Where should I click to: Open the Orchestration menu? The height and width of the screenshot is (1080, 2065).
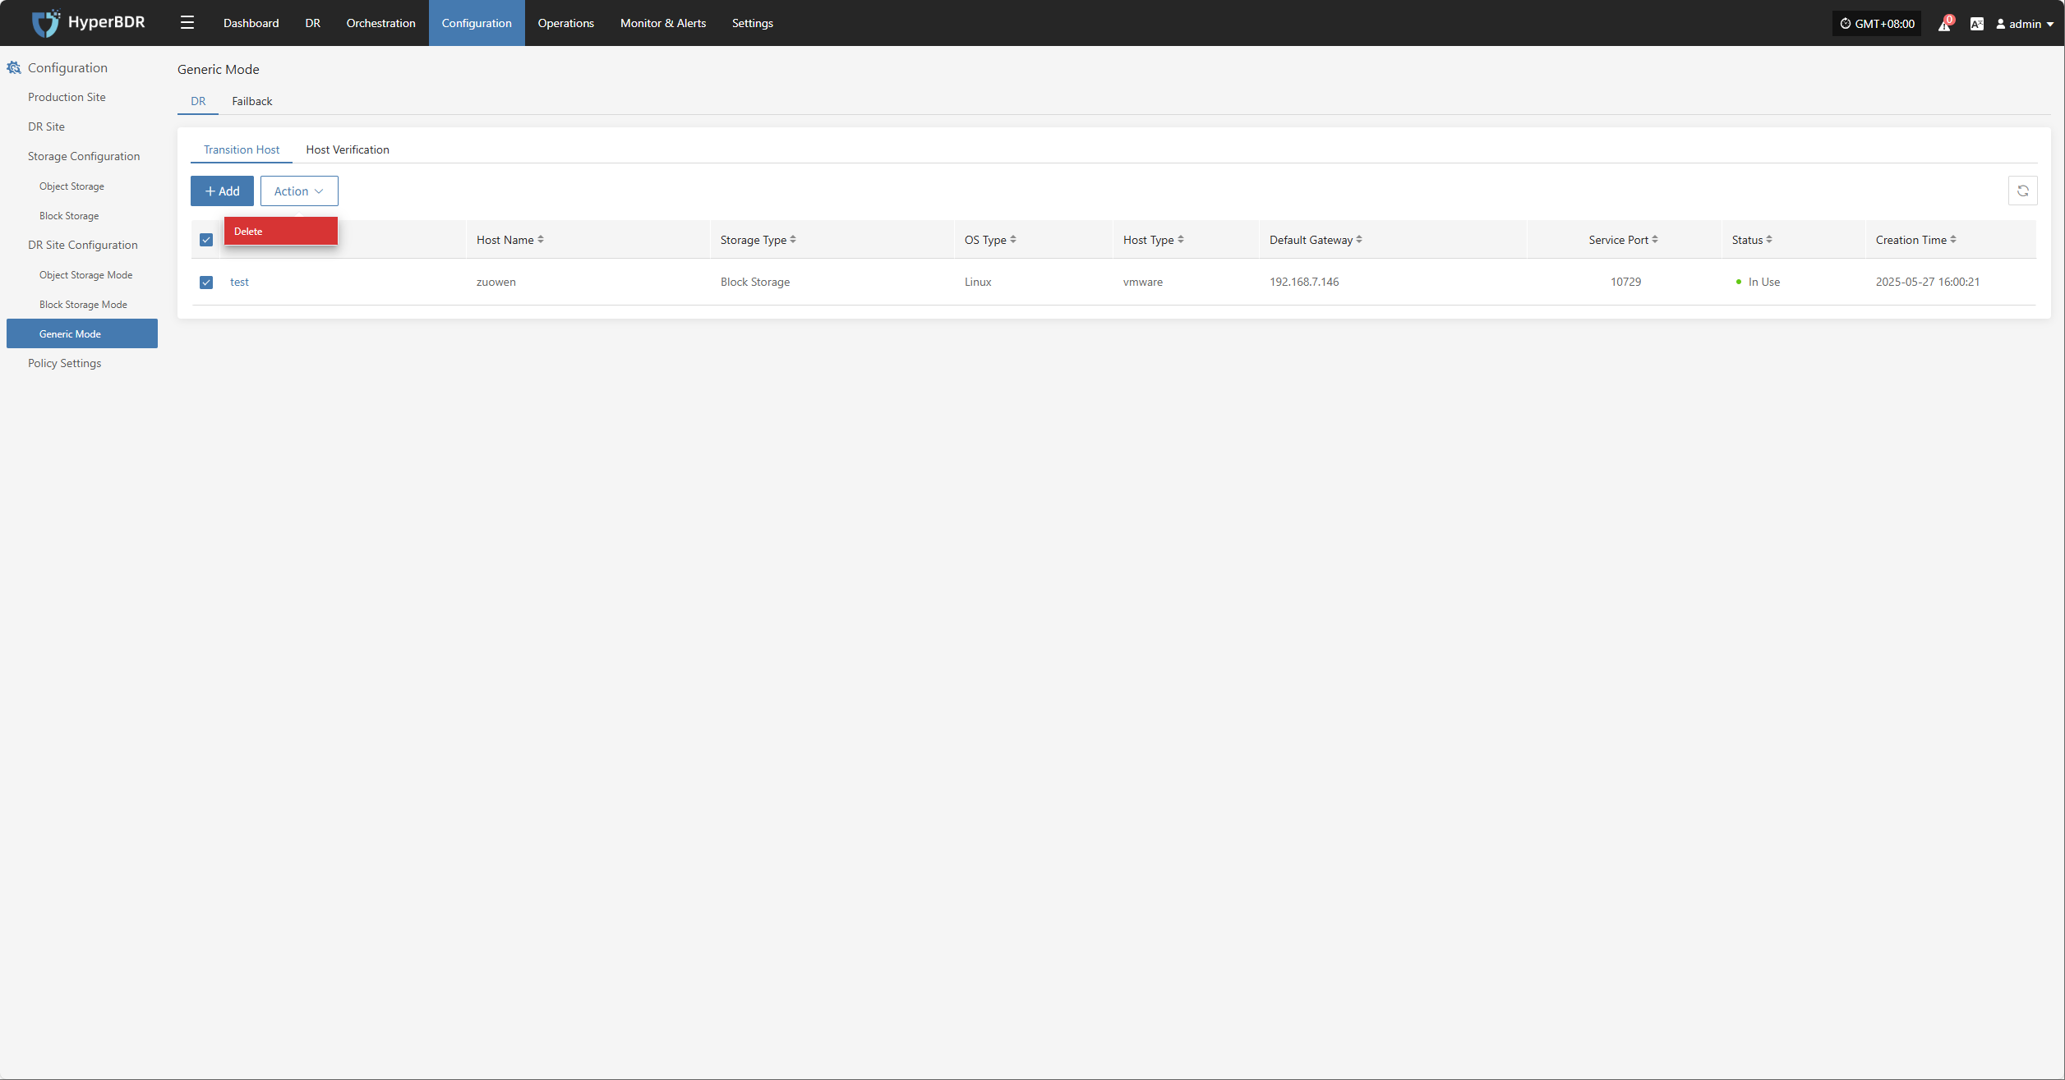[380, 23]
